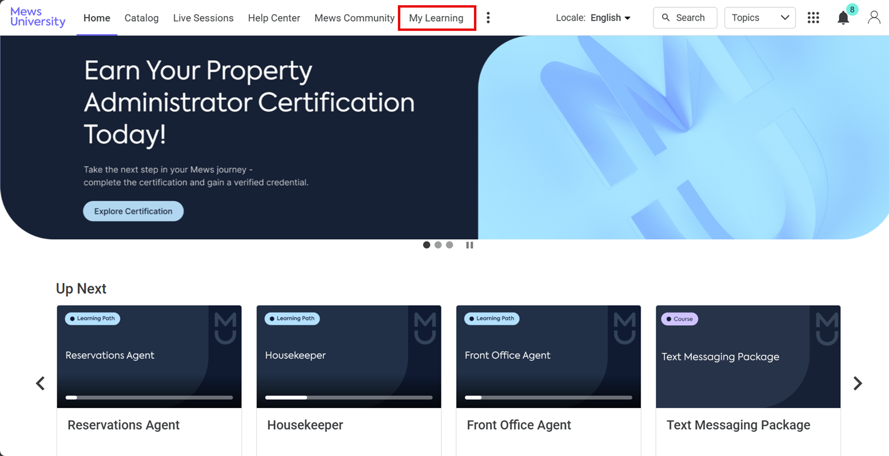Go to next Up Next cards arrow
This screenshot has height=456, width=889.
858,383
